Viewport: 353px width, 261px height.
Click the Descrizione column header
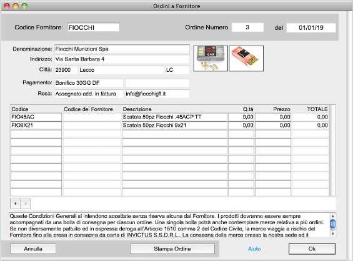(x=137, y=109)
